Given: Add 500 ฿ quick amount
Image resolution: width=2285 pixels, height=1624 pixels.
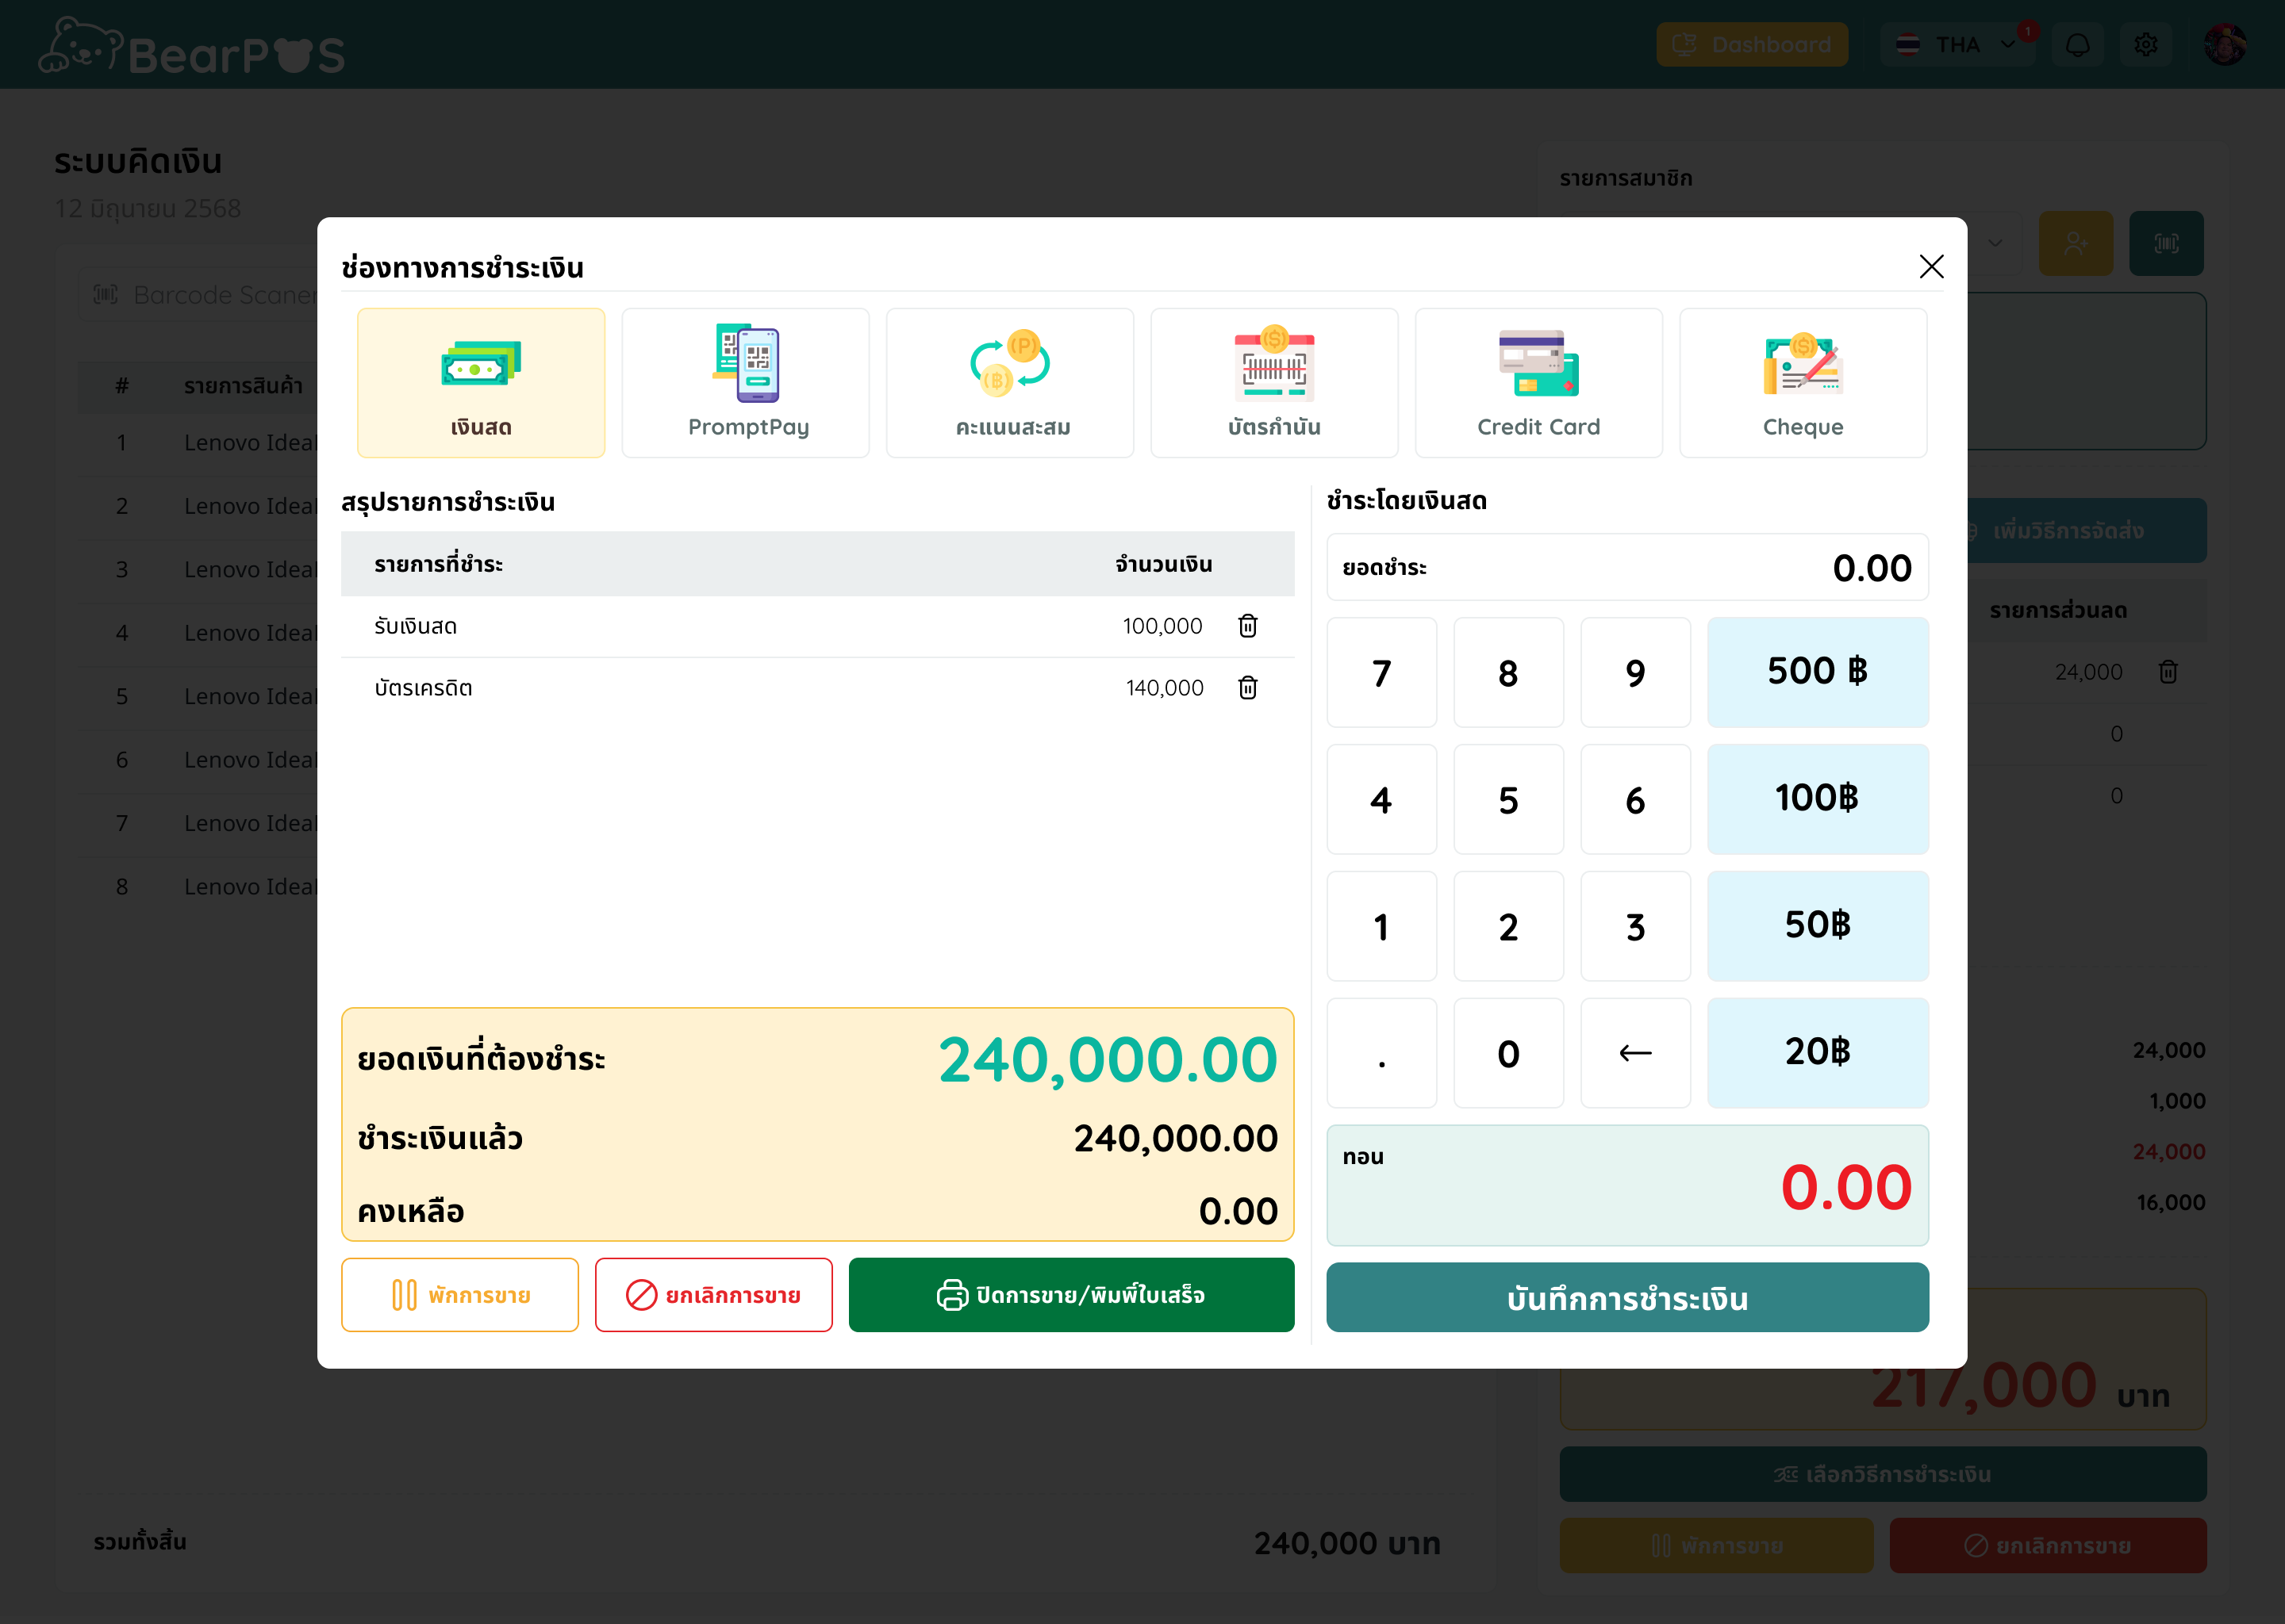Looking at the screenshot, I should (x=1818, y=672).
